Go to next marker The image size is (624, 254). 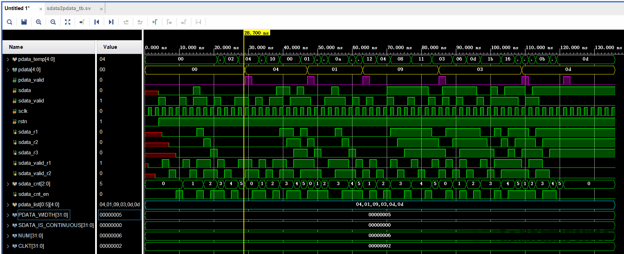[x=184, y=22]
